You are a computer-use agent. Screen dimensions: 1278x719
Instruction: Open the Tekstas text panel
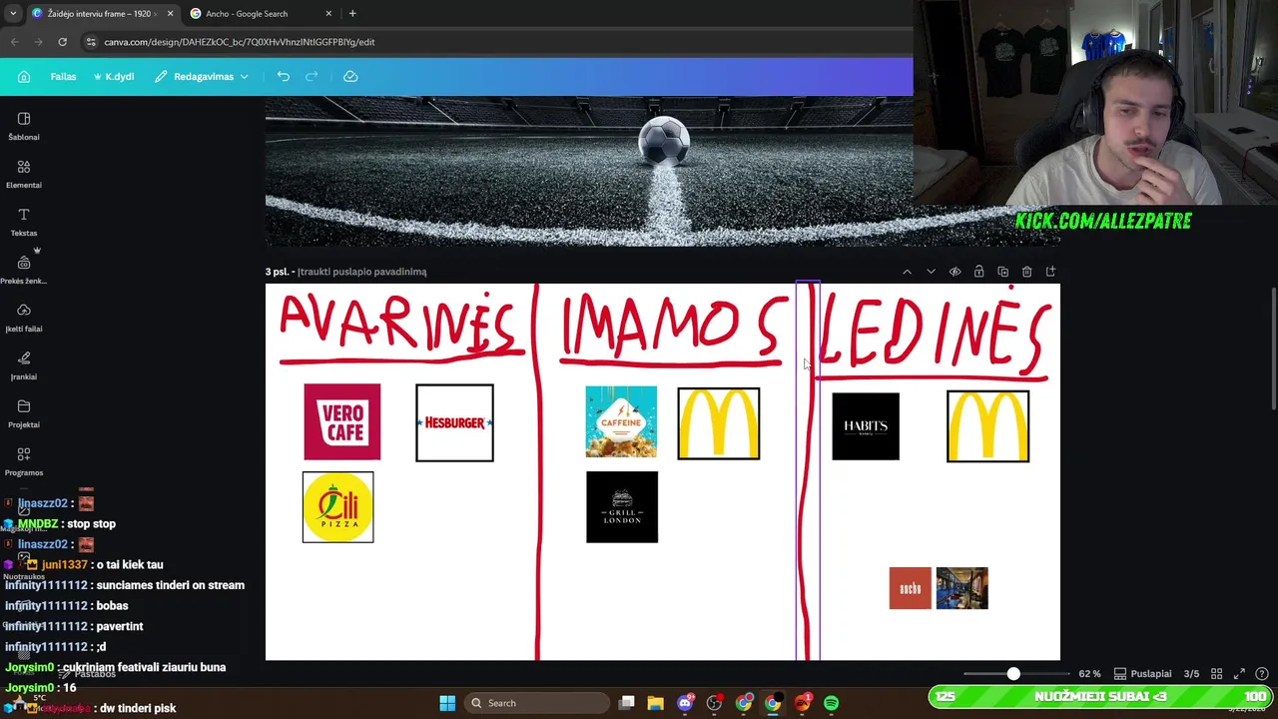click(x=24, y=222)
